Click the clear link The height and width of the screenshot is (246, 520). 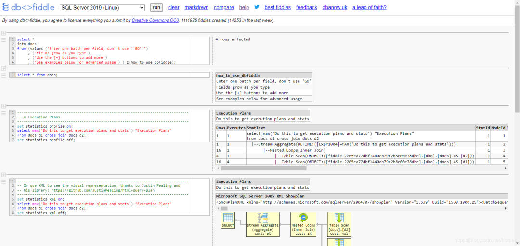[173, 8]
